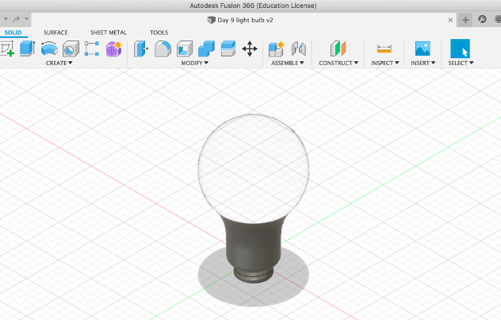This screenshot has width=501, height=320.
Task: Close the Day 9 light bulb document
Action: point(450,20)
